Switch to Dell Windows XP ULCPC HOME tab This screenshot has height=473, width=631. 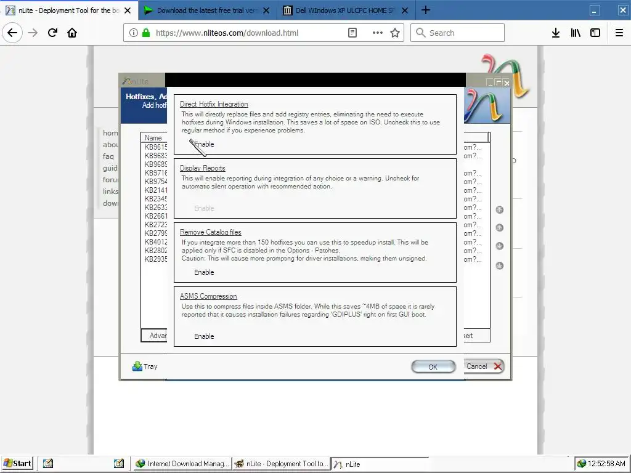[345, 10]
